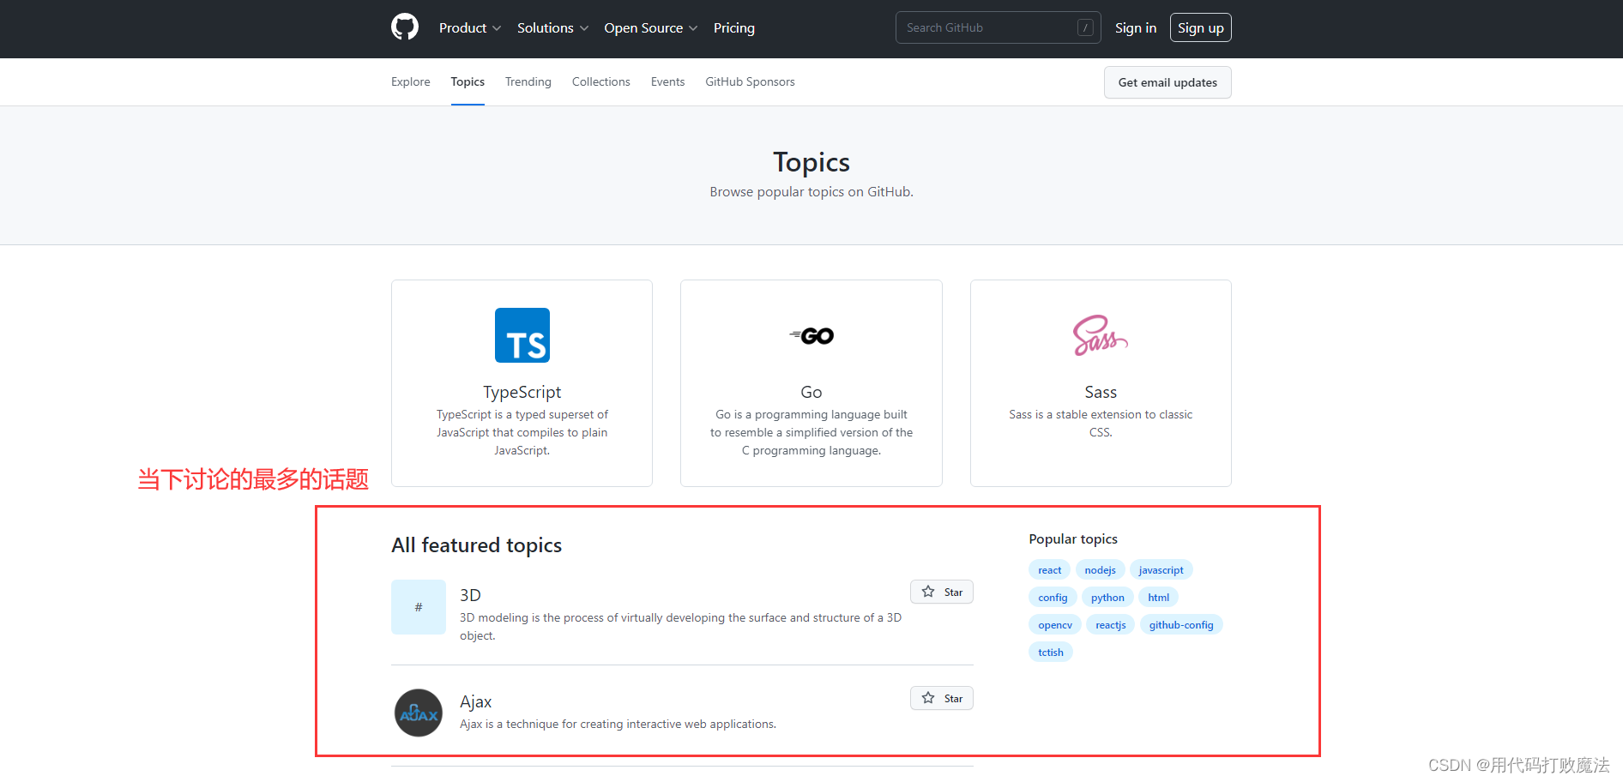This screenshot has width=1623, height=782.
Task: Click the Sign in link
Action: click(1136, 28)
